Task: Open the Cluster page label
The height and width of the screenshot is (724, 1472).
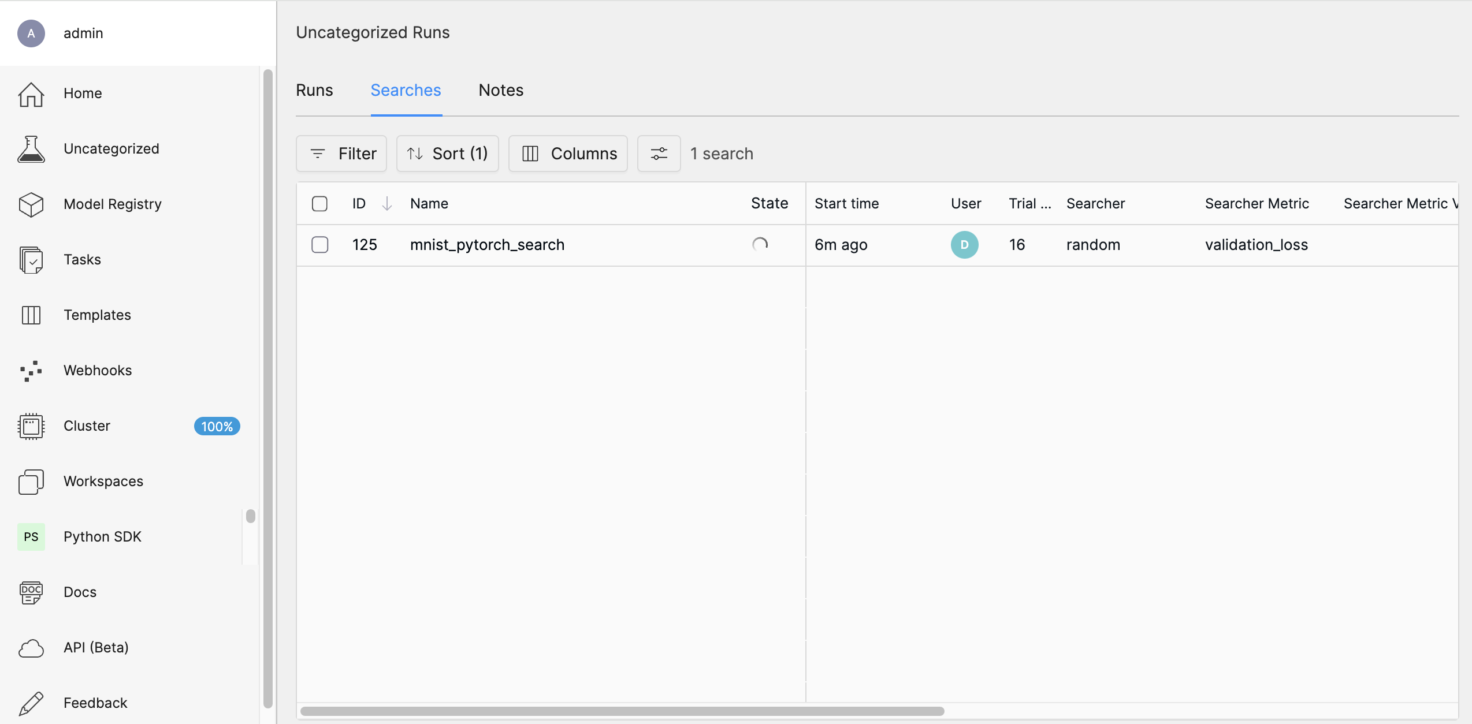Action: [87, 426]
